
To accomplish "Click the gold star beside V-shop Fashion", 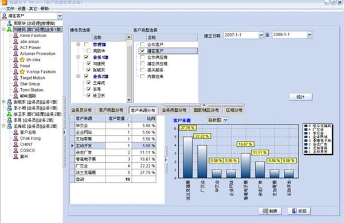I will coord(22,72).
